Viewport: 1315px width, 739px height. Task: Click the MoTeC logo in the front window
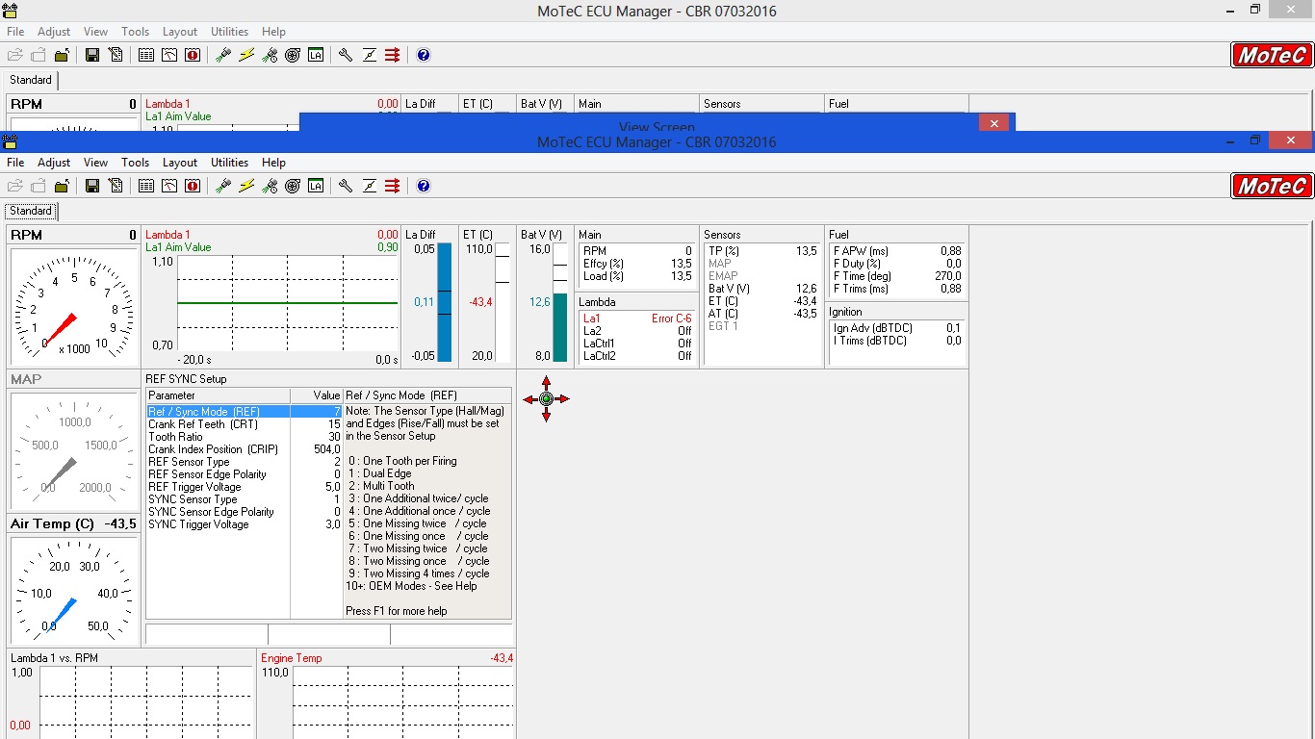click(x=1272, y=186)
